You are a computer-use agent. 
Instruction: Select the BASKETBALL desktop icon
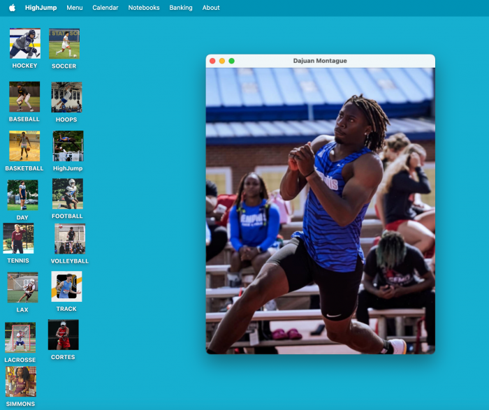click(x=24, y=146)
